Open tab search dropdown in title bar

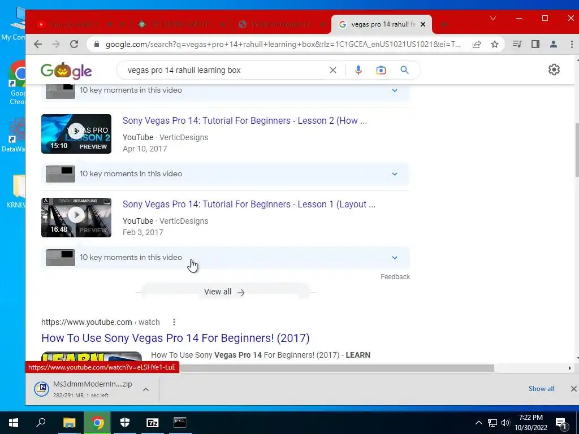point(493,18)
